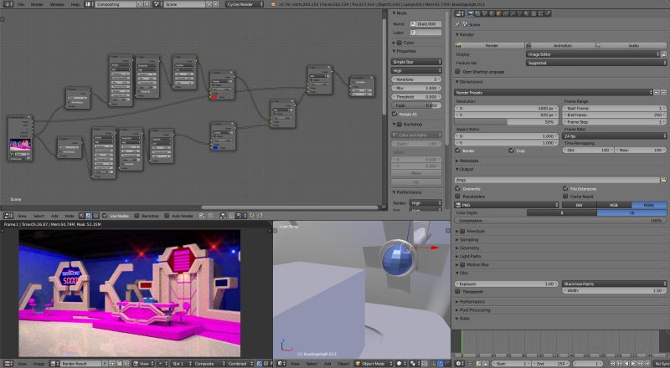Expand the Light Paths panel
This screenshot has width=670, height=368.
470,256
